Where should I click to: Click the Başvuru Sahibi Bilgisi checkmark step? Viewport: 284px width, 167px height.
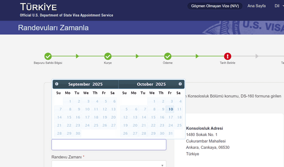[48, 56]
